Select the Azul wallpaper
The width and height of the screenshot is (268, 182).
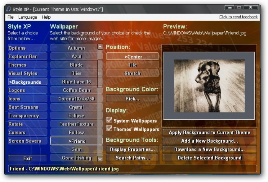74,57
